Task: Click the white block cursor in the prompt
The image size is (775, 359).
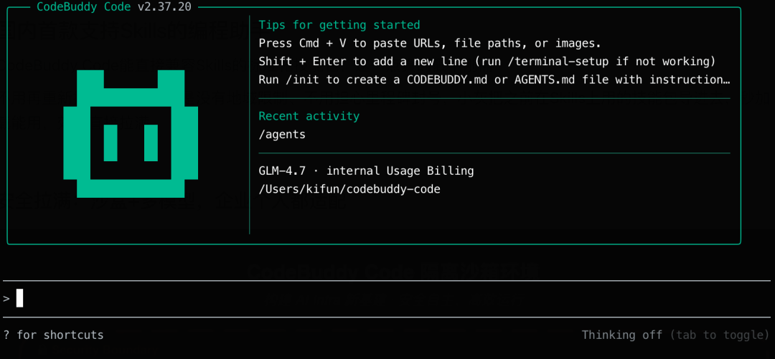Action: tap(20, 298)
